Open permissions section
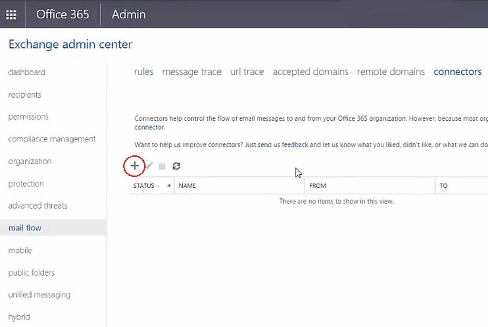488x327 pixels. 28,117
